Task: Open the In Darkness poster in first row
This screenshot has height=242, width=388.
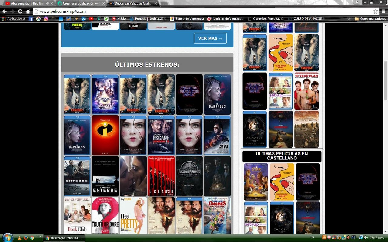Action: point(217,94)
